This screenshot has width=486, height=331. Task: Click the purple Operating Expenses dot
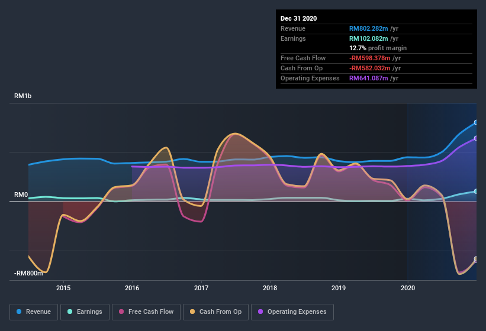pos(260,311)
